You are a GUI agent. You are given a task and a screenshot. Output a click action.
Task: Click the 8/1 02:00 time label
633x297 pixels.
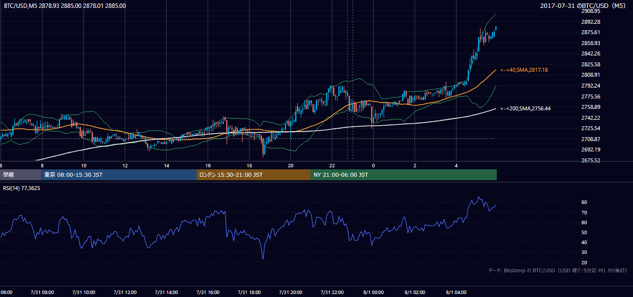[415, 293]
